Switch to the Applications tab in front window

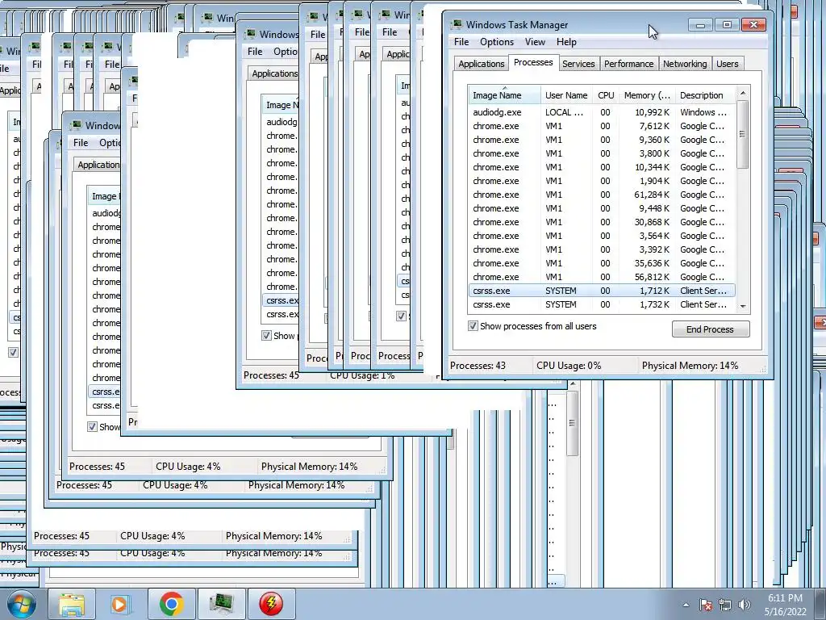[x=481, y=64]
